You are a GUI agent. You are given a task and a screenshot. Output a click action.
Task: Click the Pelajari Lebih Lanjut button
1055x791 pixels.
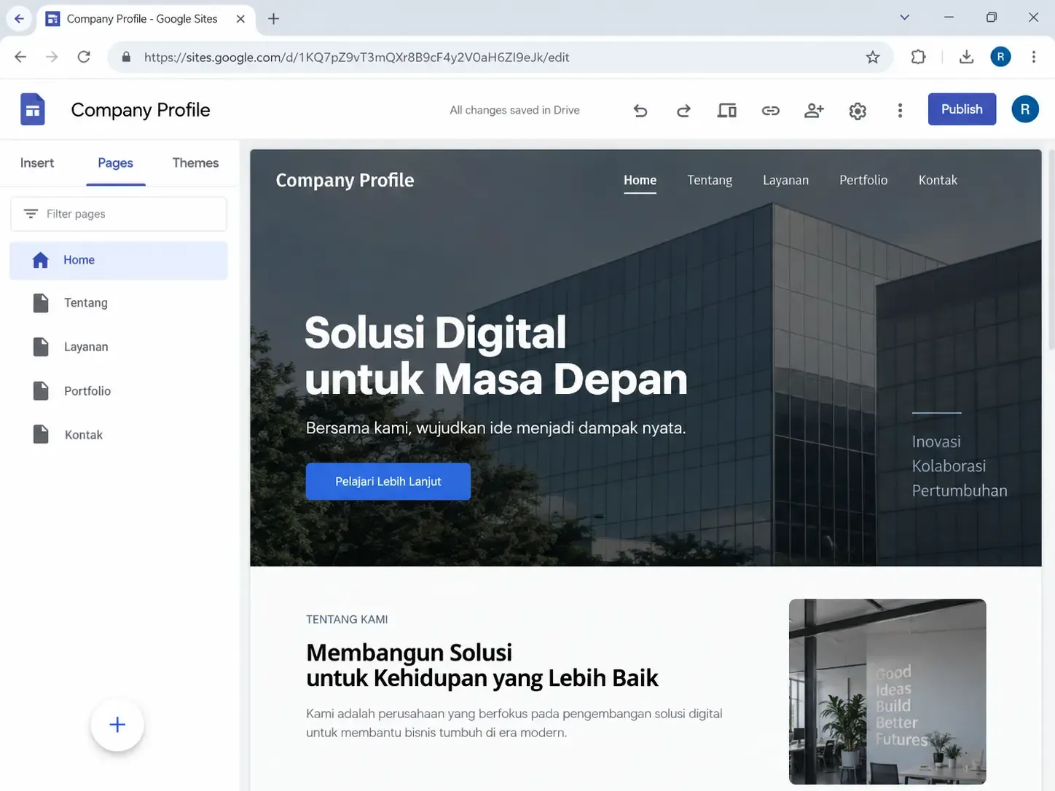coord(388,481)
